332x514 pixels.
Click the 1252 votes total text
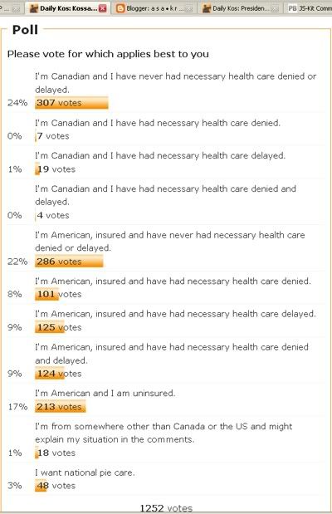pos(166,508)
